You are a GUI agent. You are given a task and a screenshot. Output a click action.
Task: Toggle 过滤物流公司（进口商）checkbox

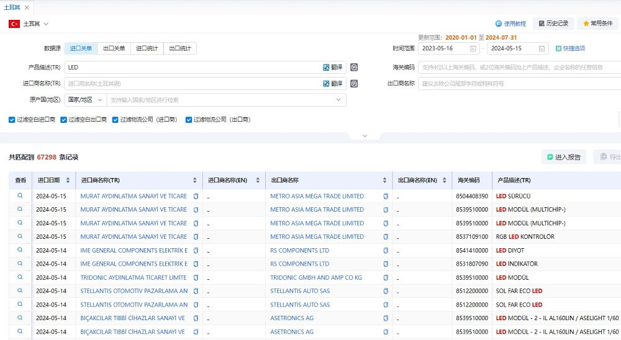coord(116,120)
